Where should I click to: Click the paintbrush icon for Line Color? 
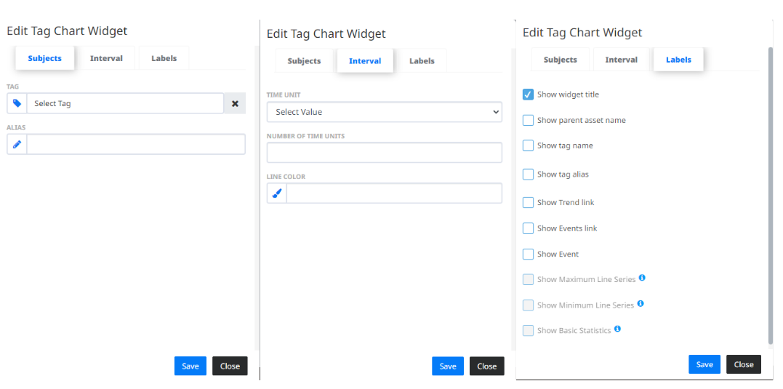point(277,193)
